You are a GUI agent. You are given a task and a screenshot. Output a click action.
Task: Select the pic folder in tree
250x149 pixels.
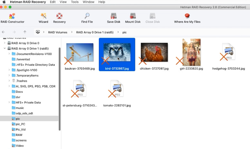click(x=29, y=119)
